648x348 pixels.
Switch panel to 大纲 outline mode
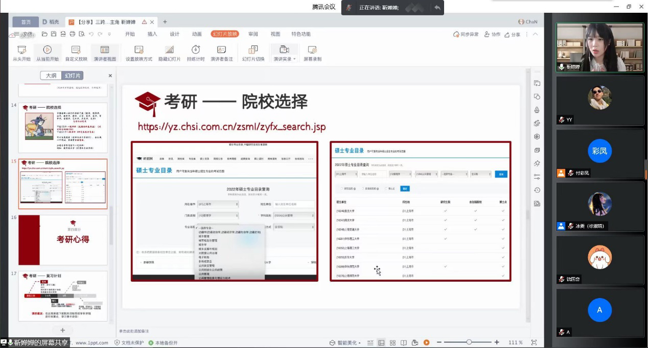click(51, 76)
